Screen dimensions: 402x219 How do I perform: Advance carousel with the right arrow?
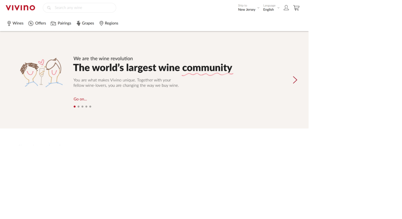point(295,80)
